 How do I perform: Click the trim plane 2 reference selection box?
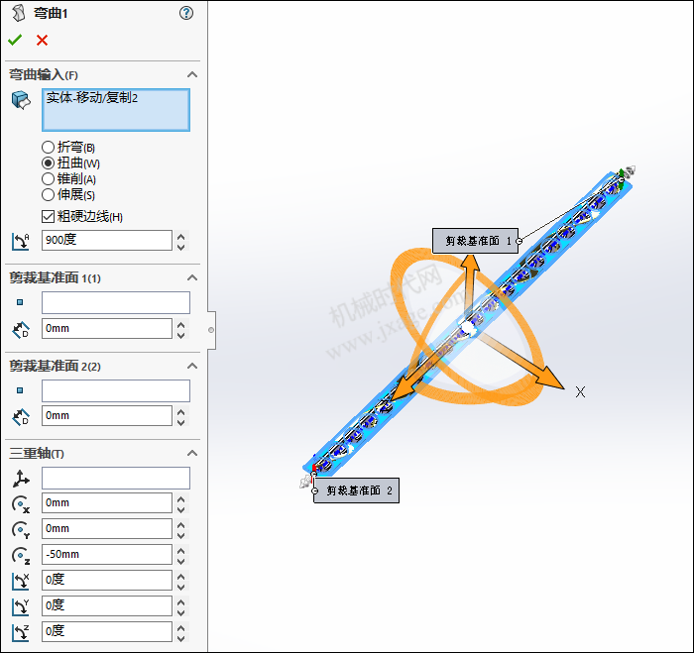(116, 390)
